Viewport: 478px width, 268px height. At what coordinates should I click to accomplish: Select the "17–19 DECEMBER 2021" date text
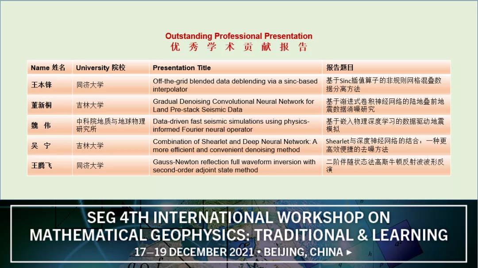(194, 253)
